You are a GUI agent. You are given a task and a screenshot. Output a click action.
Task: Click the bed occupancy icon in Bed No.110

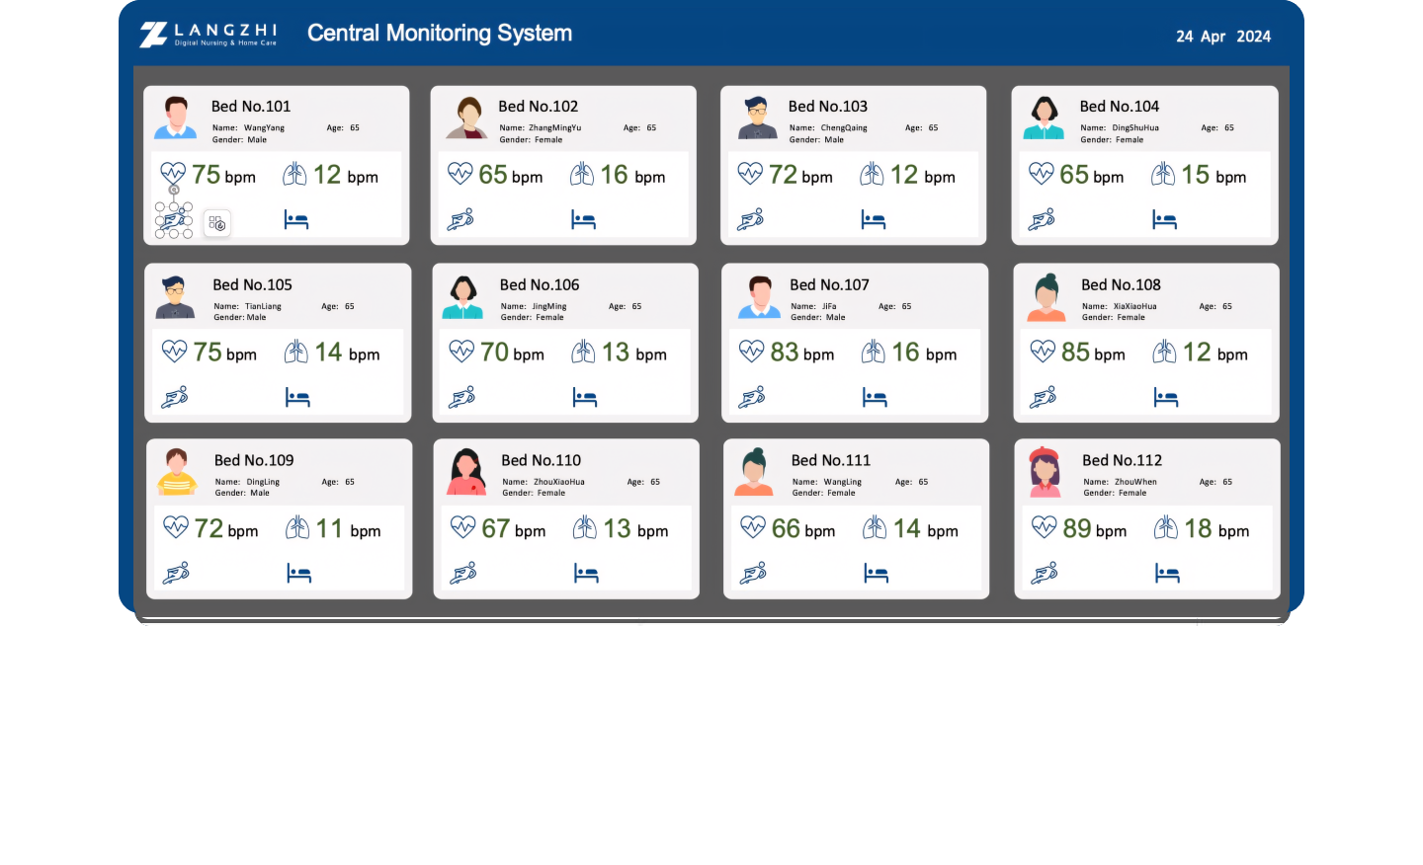(586, 574)
